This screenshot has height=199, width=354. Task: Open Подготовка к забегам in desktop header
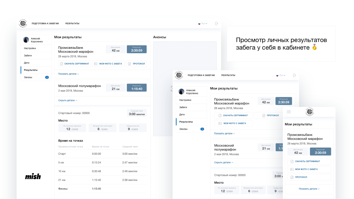(x=45, y=23)
